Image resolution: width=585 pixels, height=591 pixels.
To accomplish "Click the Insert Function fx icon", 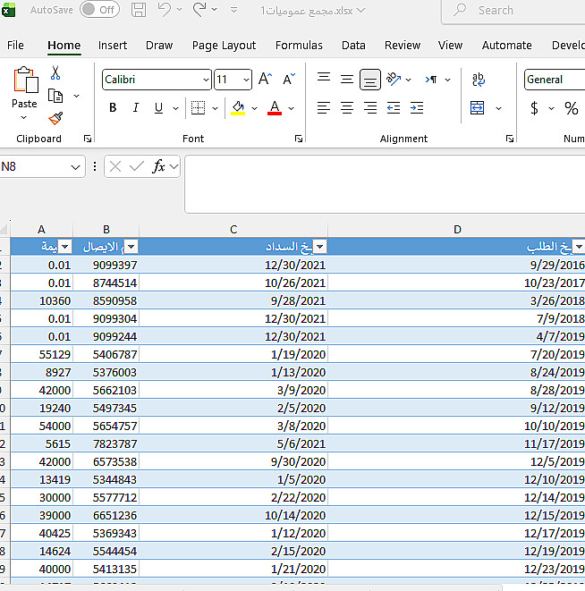I will point(159,166).
